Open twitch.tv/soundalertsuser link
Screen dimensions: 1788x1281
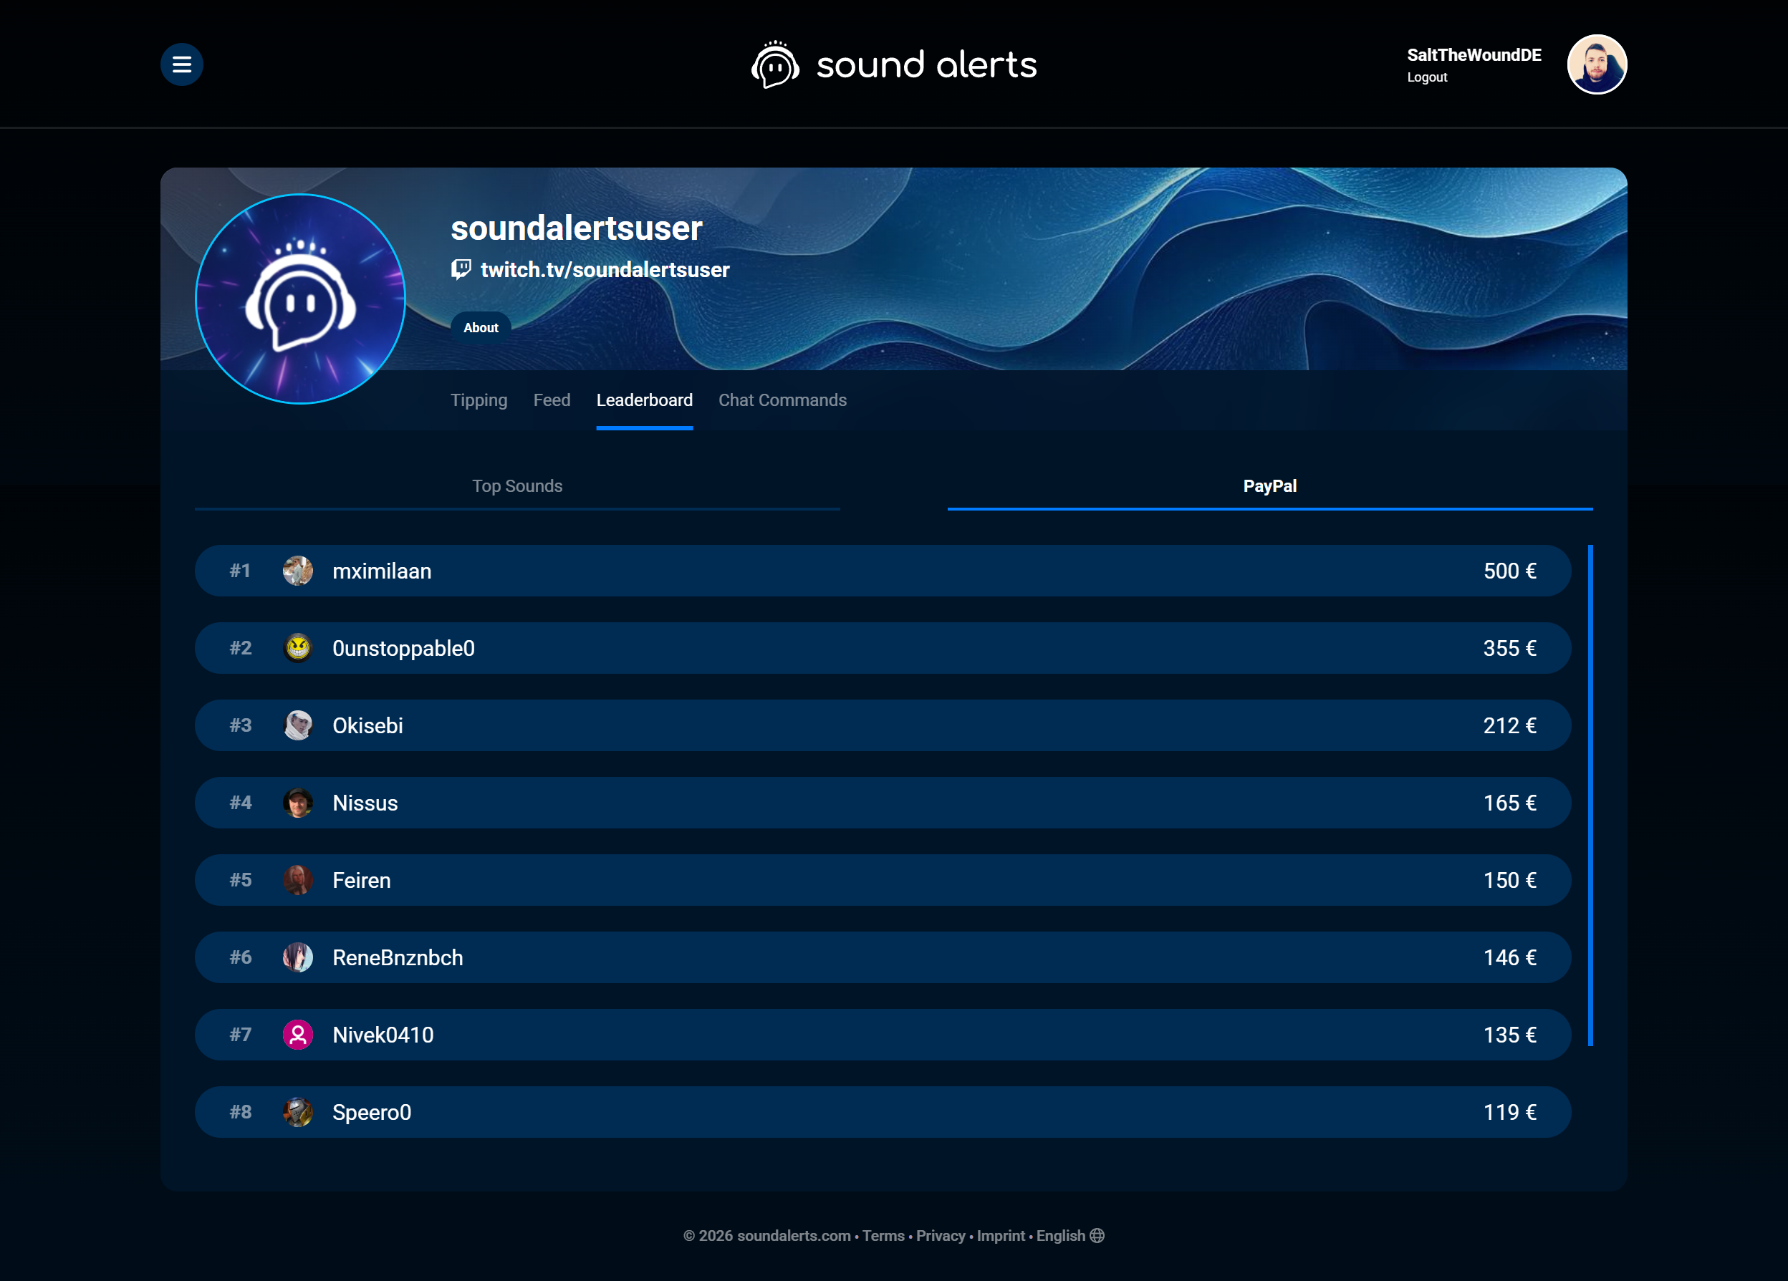tap(605, 269)
